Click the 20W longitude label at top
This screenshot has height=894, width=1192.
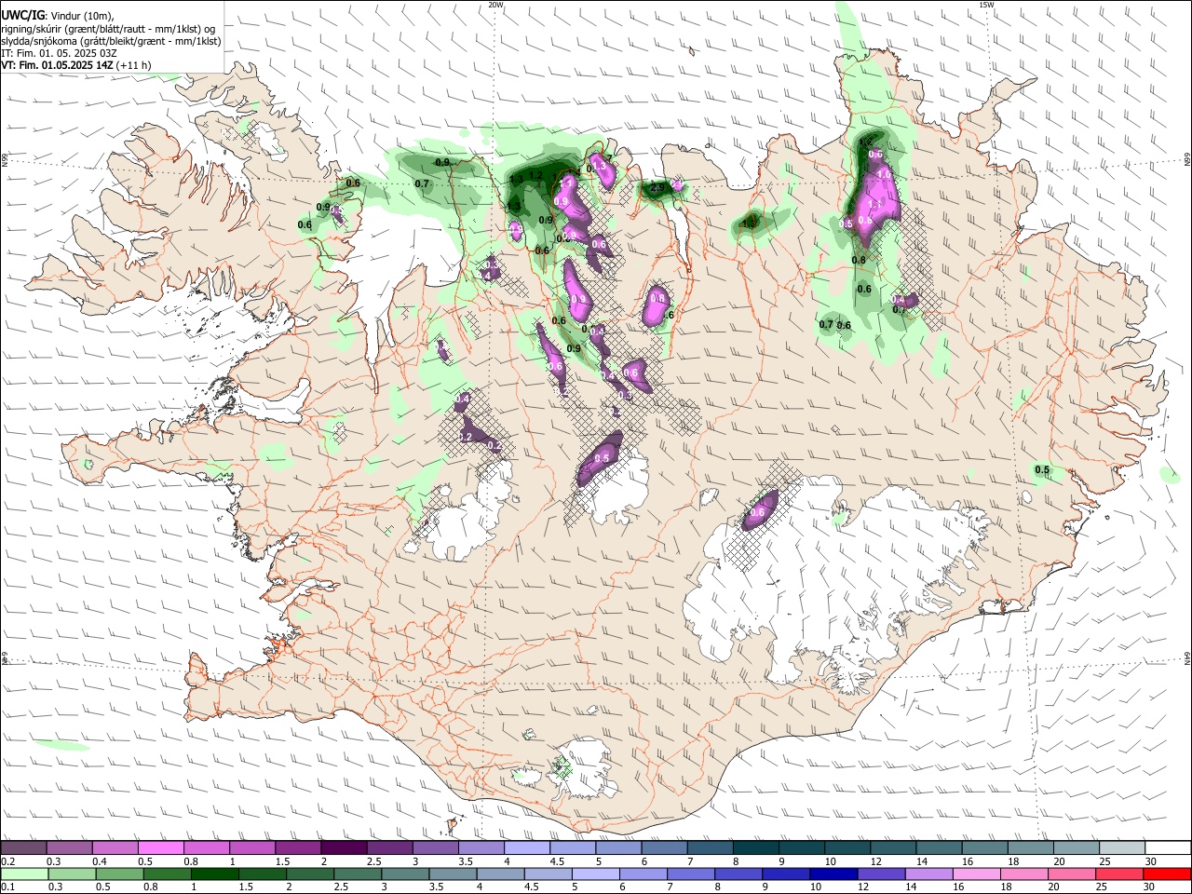[x=495, y=4]
